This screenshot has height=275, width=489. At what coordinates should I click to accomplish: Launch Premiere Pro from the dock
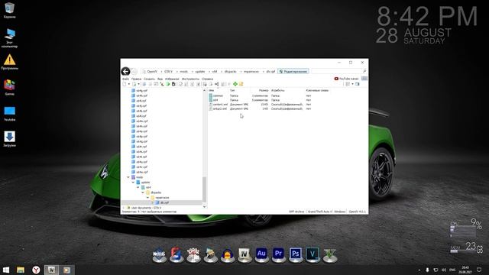pos(278,254)
